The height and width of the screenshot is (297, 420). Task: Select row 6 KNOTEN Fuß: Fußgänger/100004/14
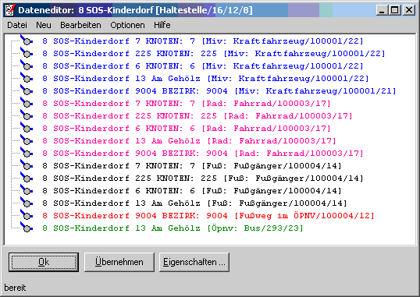point(192,191)
